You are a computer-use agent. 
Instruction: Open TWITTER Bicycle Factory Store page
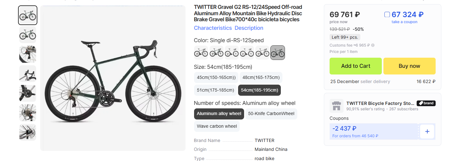click(380, 103)
